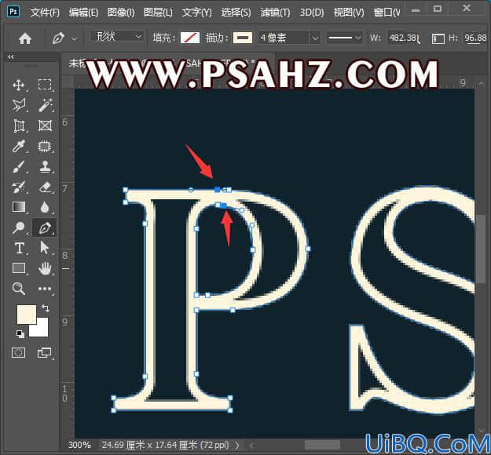Select the Polygonal Lasso tool
The height and width of the screenshot is (455, 491).
pos(19,105)
